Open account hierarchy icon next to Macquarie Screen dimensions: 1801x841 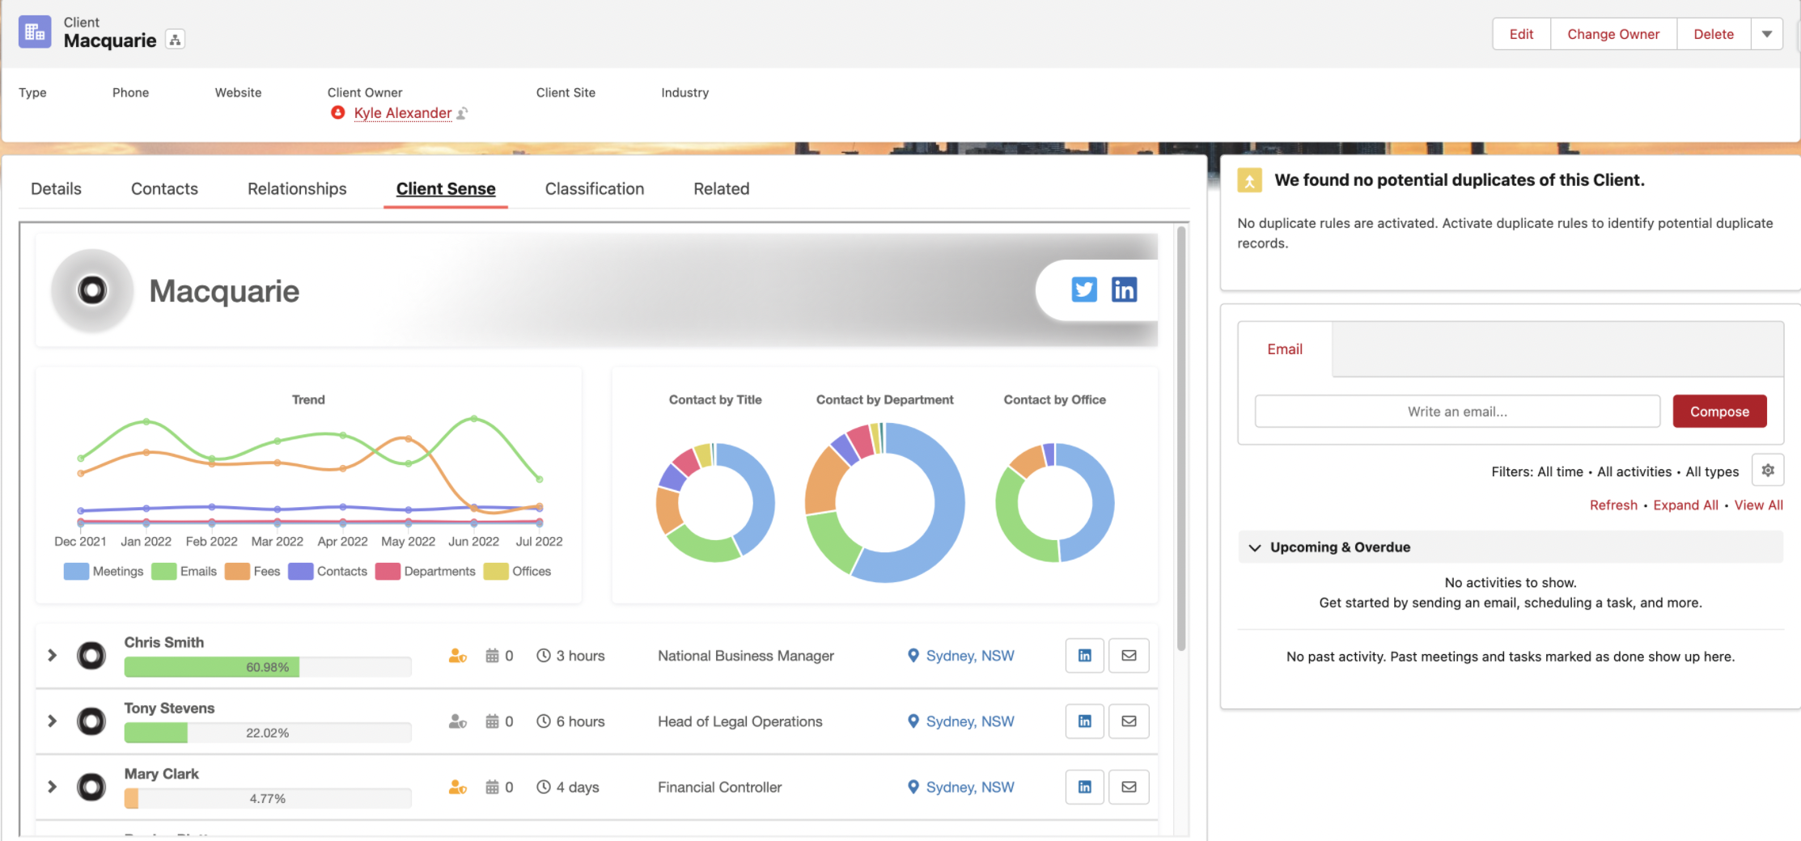tap(175, 40)
